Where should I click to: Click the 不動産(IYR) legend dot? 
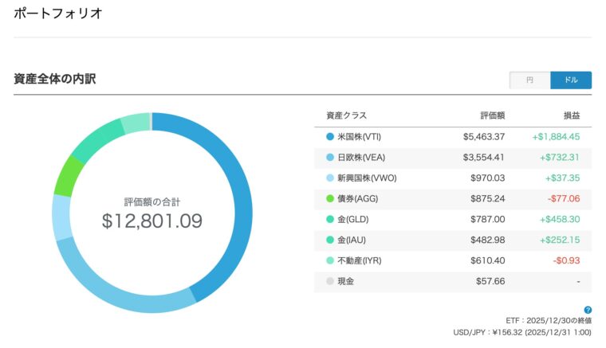pos(330,260)
